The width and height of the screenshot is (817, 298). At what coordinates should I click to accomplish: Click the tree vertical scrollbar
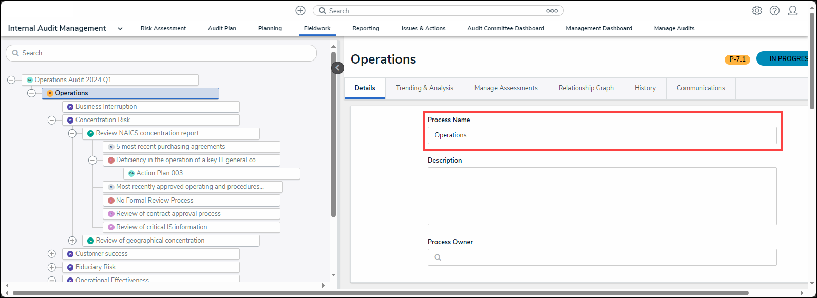coord(333,134)
